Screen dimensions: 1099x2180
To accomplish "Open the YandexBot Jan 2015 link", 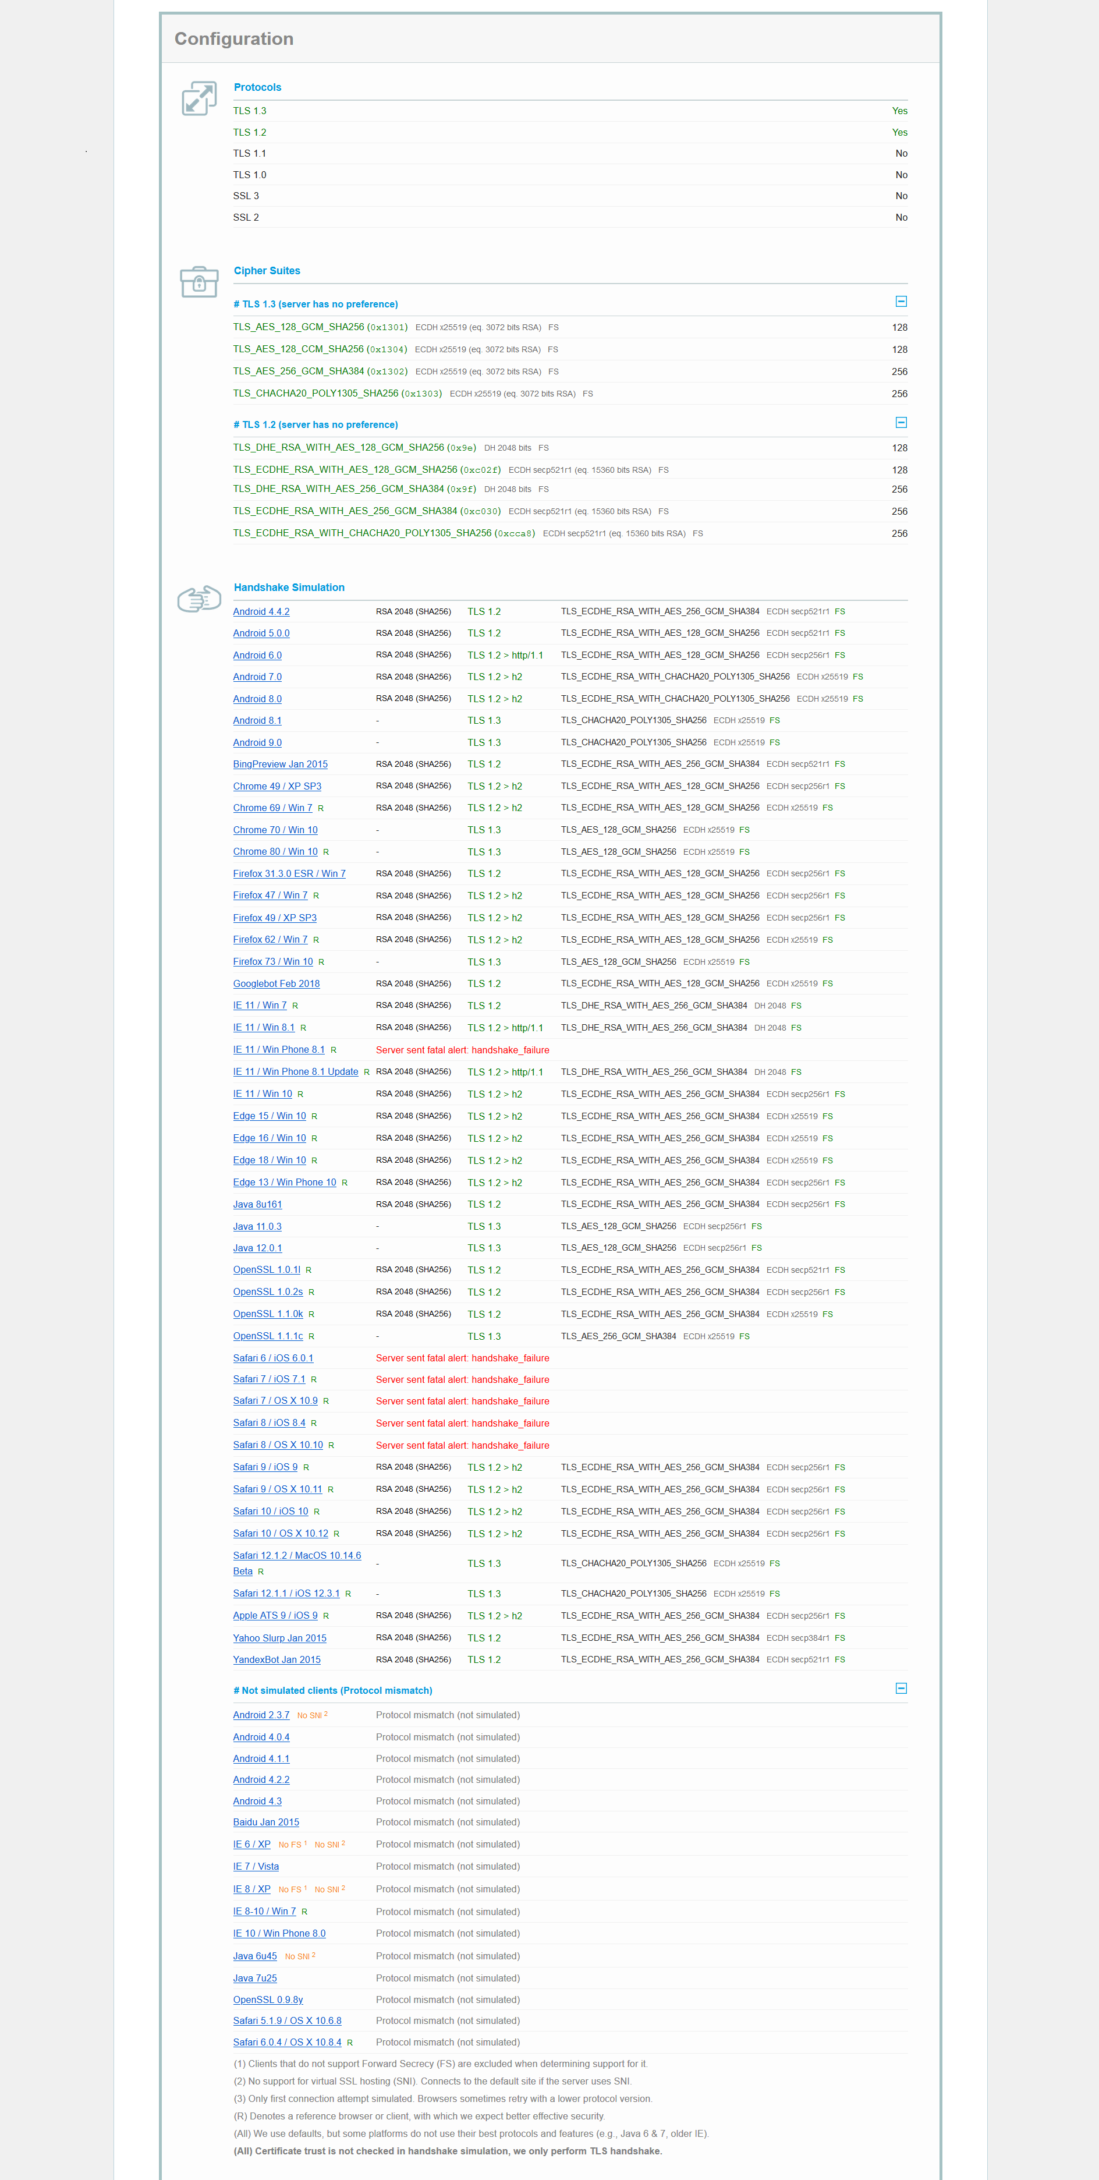I will tap(276, 1659).
